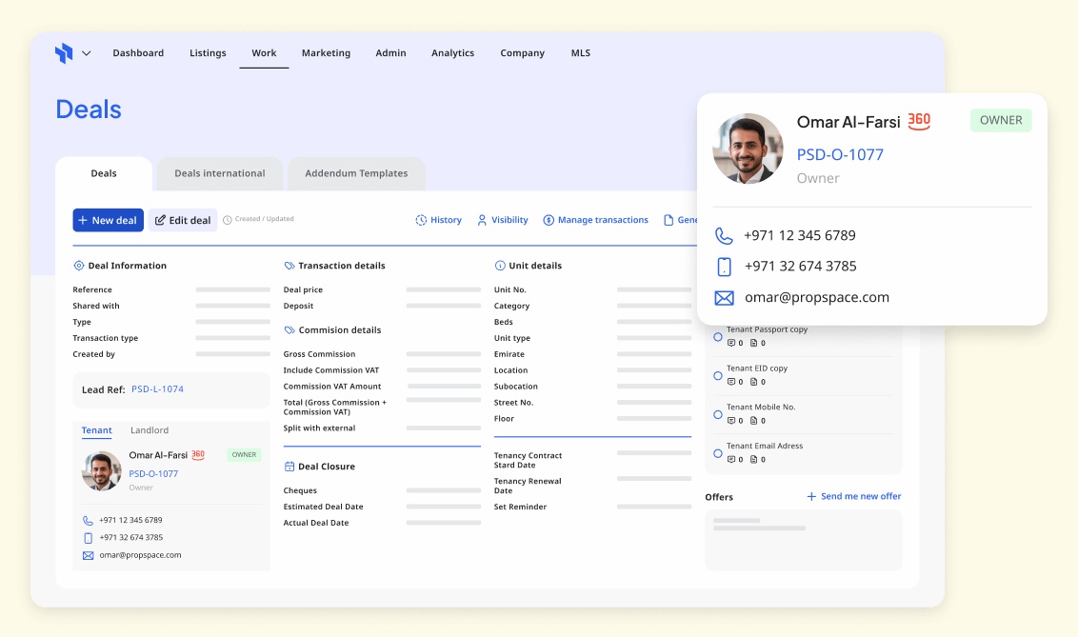Click the mobile icon in the popup card
Screen dimensions: 1078x637
click(724, 267)
